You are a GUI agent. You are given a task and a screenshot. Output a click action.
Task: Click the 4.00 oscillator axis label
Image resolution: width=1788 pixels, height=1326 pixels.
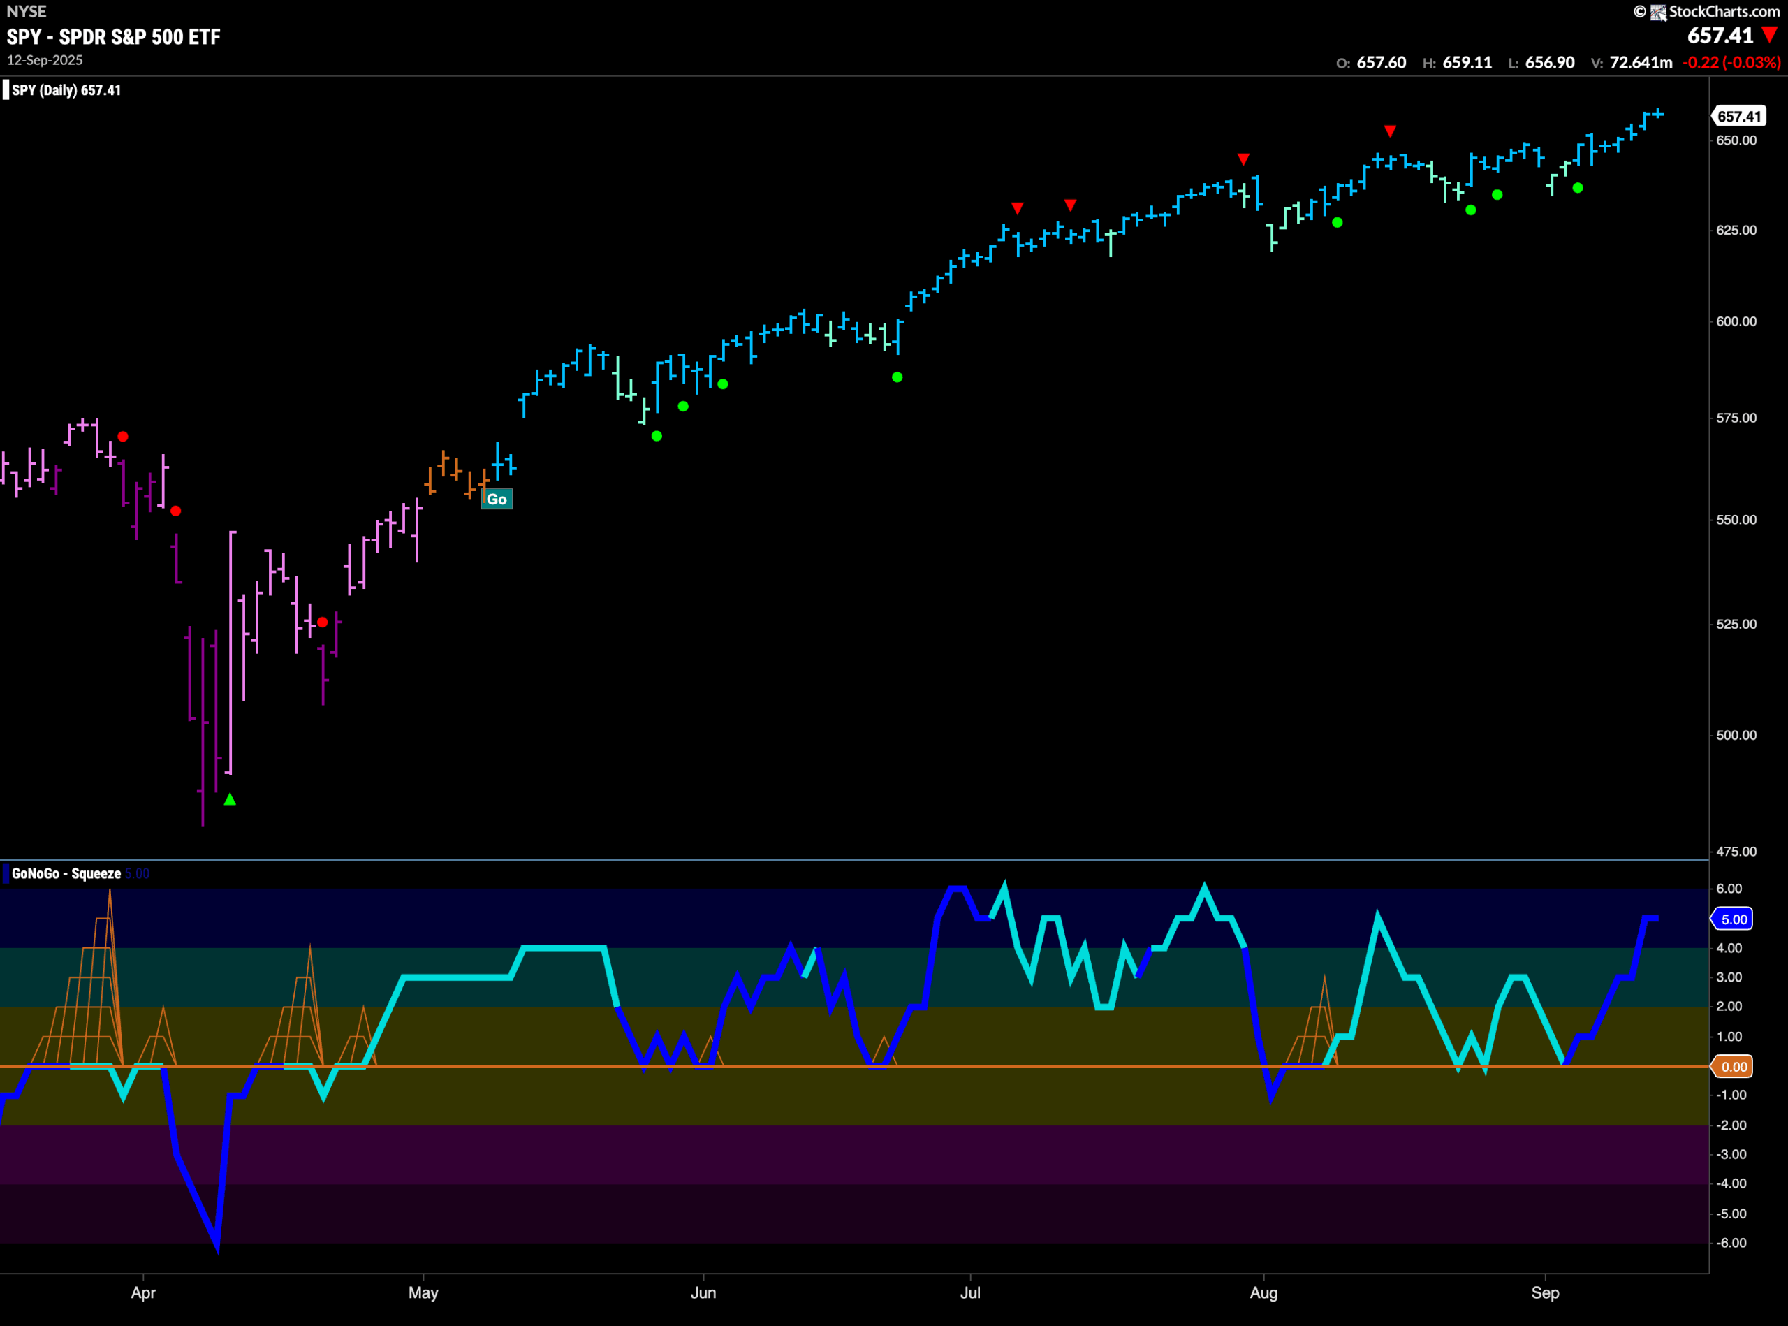pyautogui.click(x=1729, y=948)
